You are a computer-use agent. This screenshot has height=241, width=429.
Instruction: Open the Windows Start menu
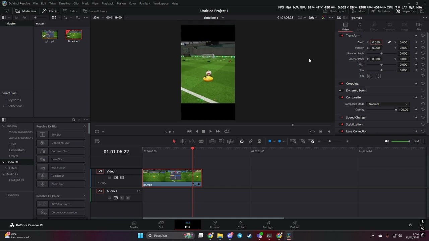click(x=140, y=236)
